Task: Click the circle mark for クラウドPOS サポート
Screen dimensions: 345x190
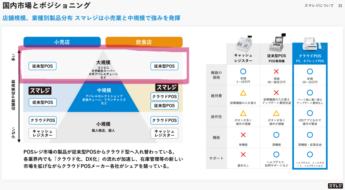Action: 310,155
